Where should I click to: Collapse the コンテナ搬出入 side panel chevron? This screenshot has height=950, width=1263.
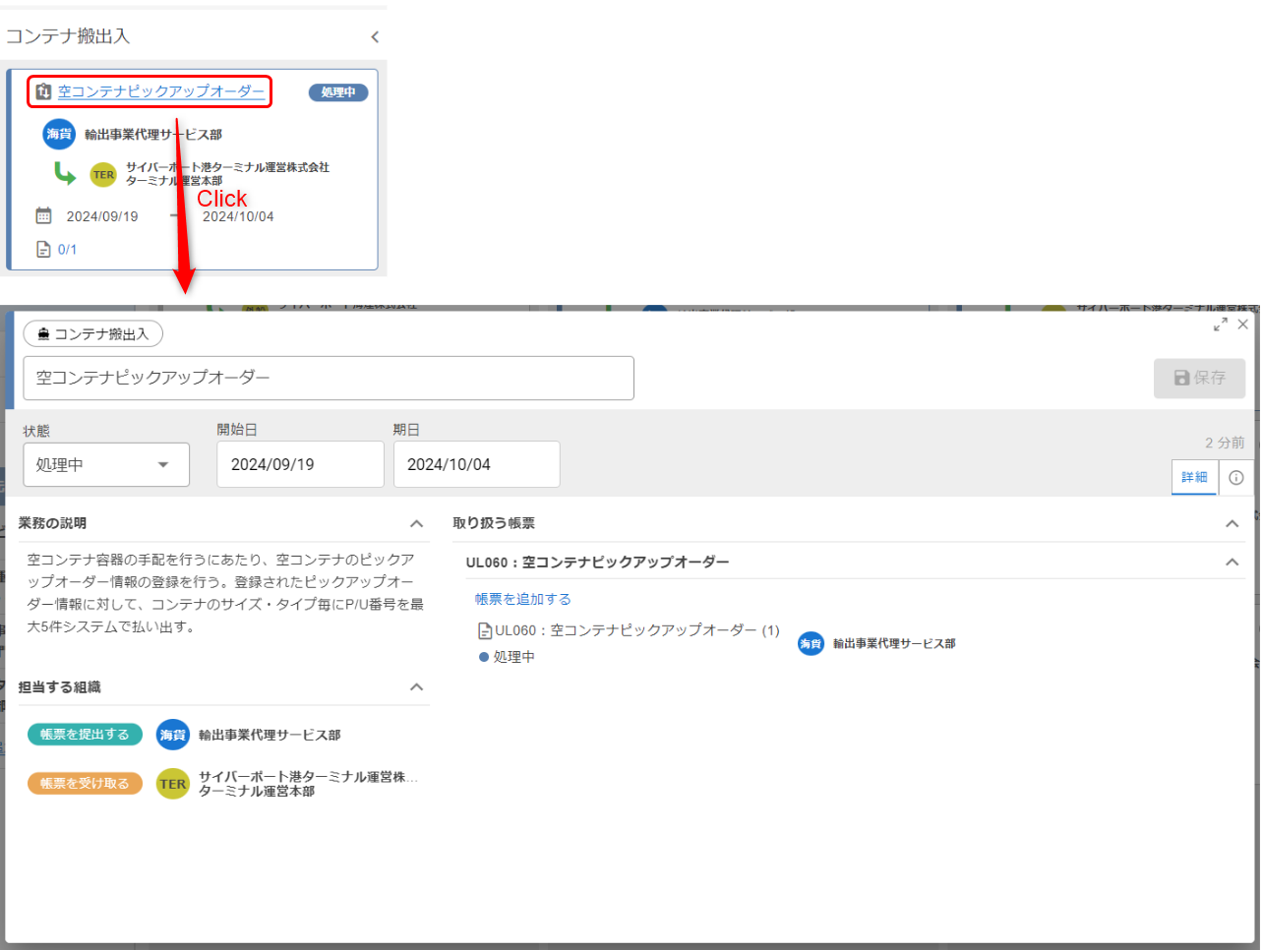pyautogui.click(x=375, y=37)
